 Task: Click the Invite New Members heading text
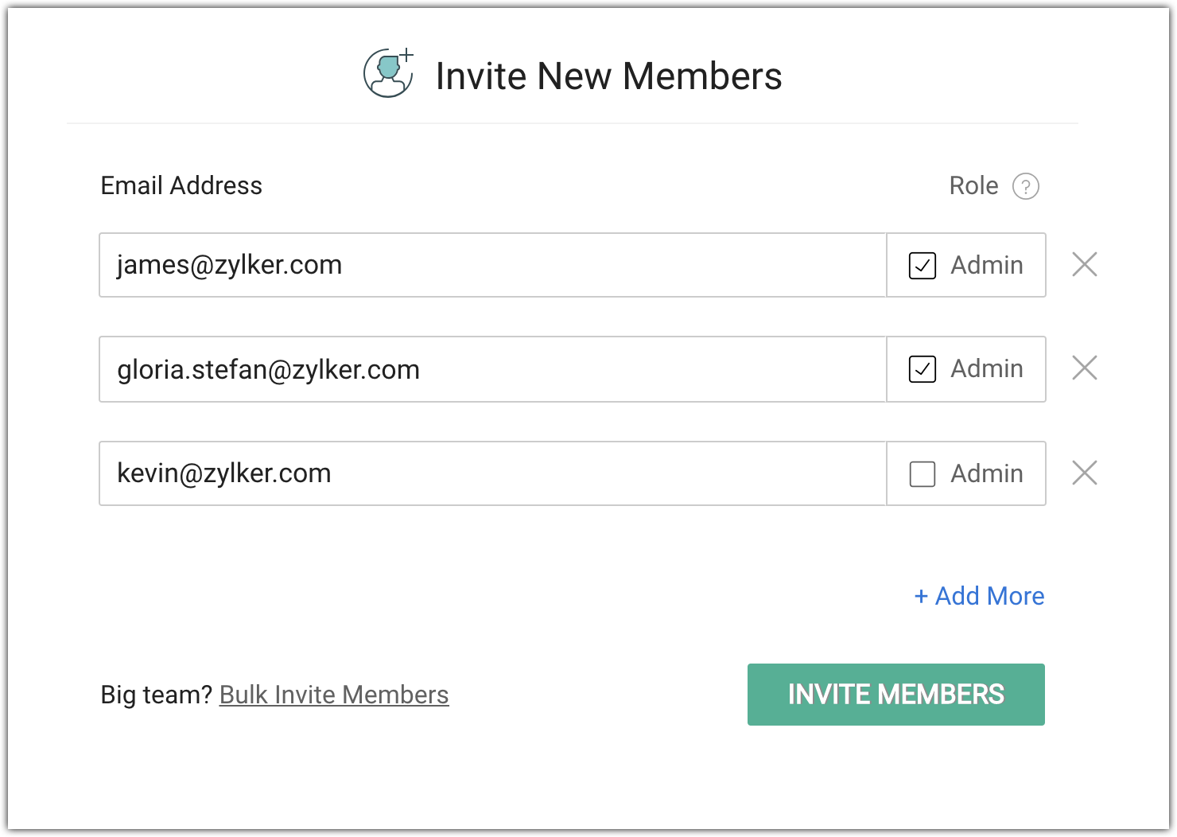pos(608,76)
